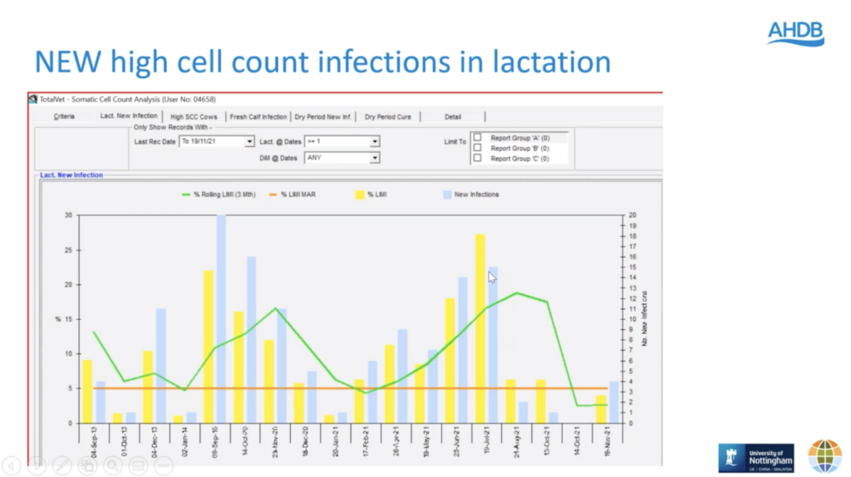Open the pen annotation tool
The image size is (851, 477).
point(63,466)
